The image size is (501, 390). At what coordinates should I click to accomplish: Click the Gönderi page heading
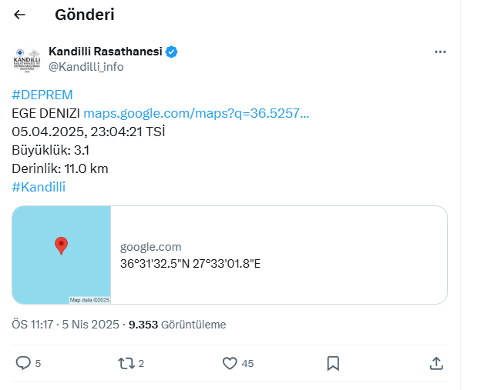point(85,15)
